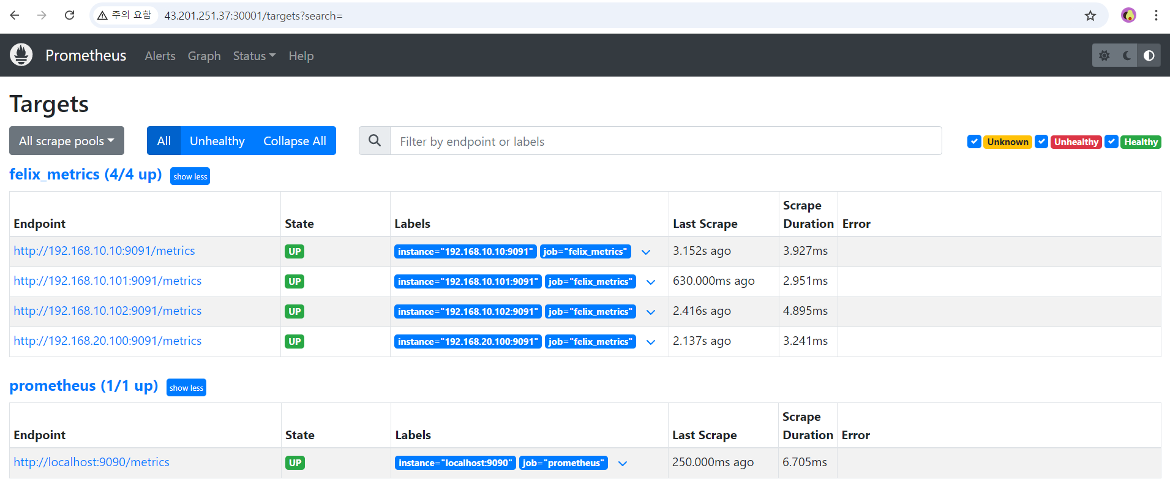This screenshot has height=498, width=1170.
Task: Click the red Unhealthy badge
Action: pyautogui.click(x=1076, y=142)
